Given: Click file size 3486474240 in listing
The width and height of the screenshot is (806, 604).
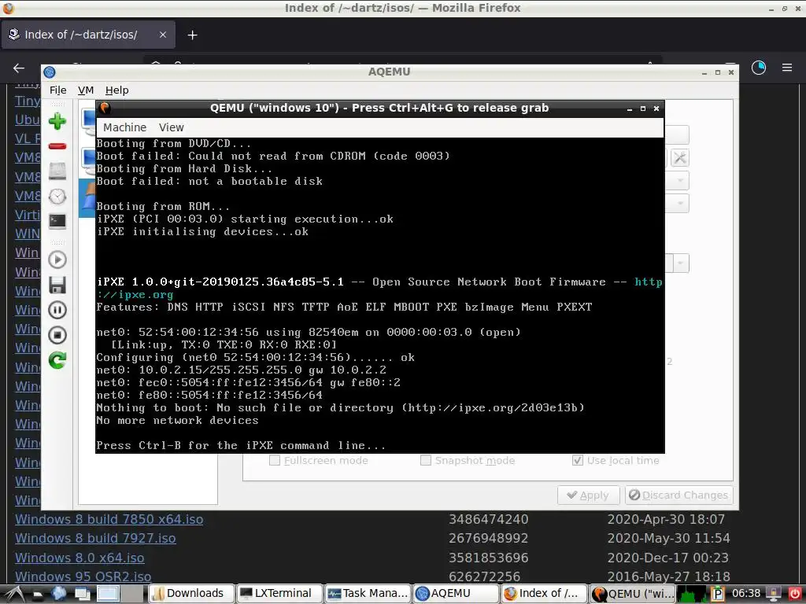Looking at the screenshot, I should coord(488,519).
